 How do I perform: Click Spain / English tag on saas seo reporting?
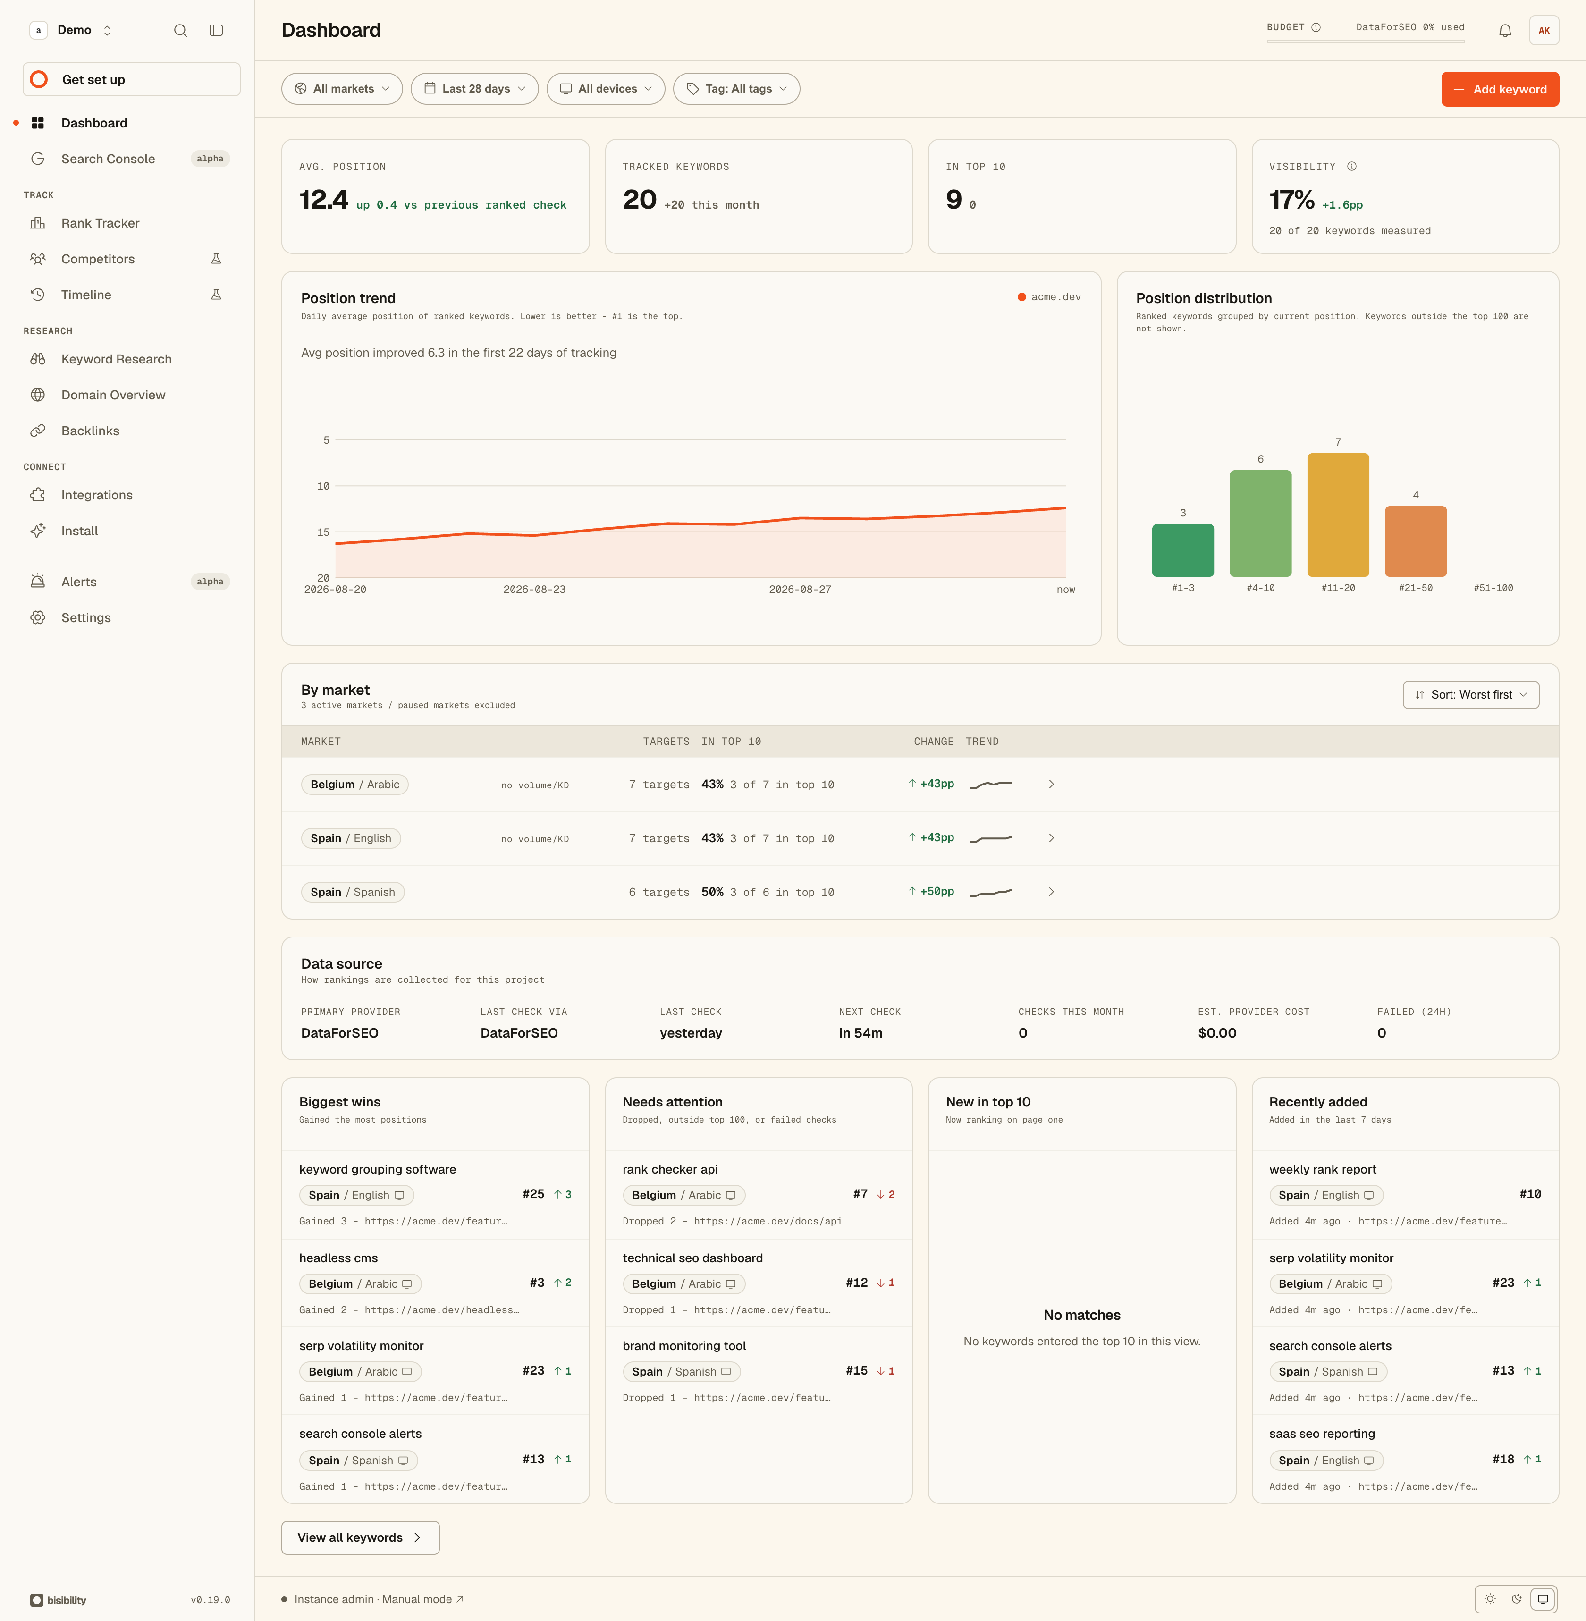(x=1326, y=1460)
